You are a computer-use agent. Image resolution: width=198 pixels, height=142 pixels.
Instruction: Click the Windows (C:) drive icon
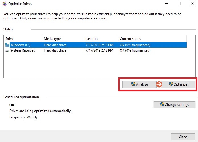[x=7, y=45]
